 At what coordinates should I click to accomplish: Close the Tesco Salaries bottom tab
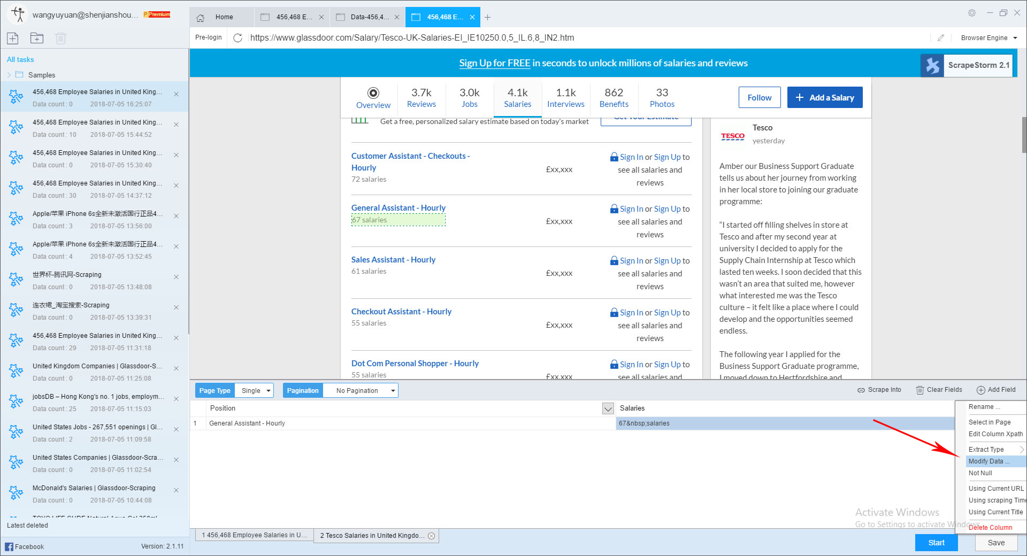pyautogui.click(x=432, y=536)
